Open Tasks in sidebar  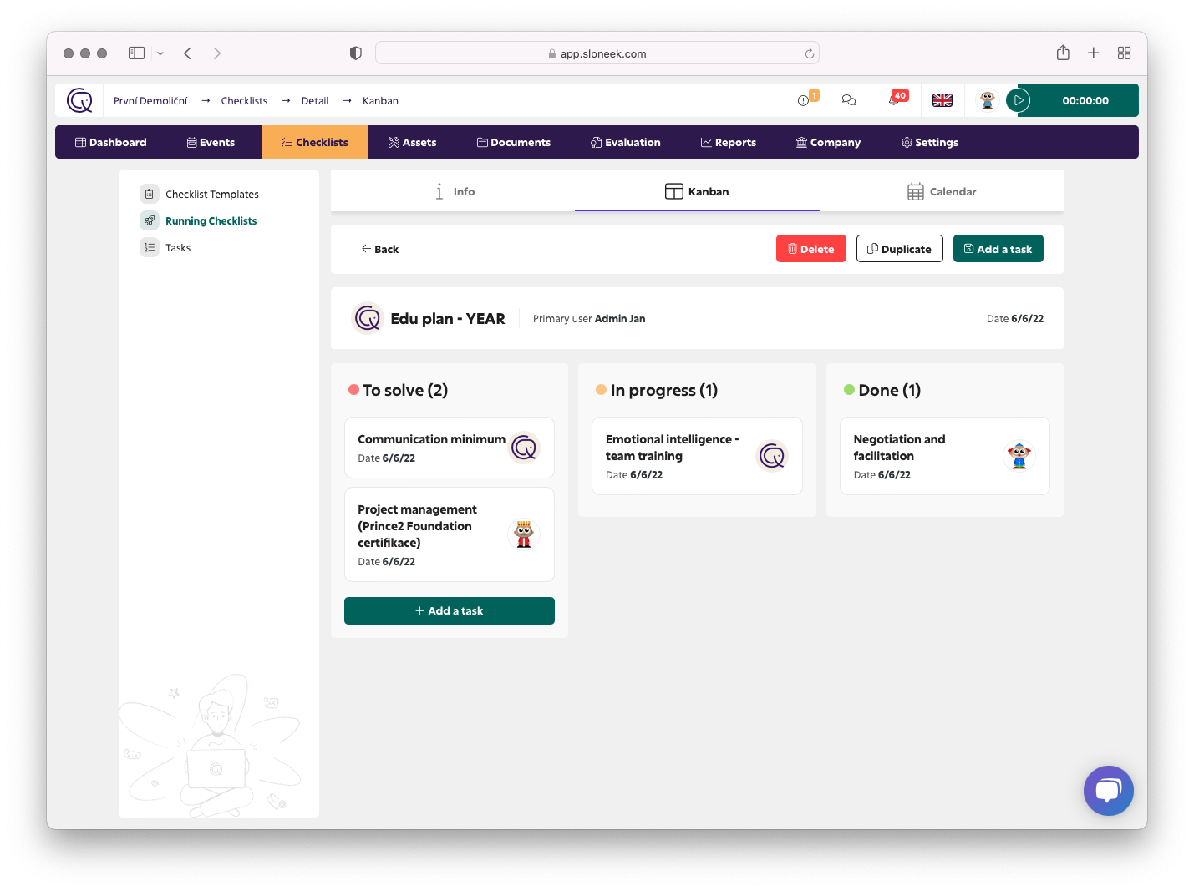pos(165,247)
